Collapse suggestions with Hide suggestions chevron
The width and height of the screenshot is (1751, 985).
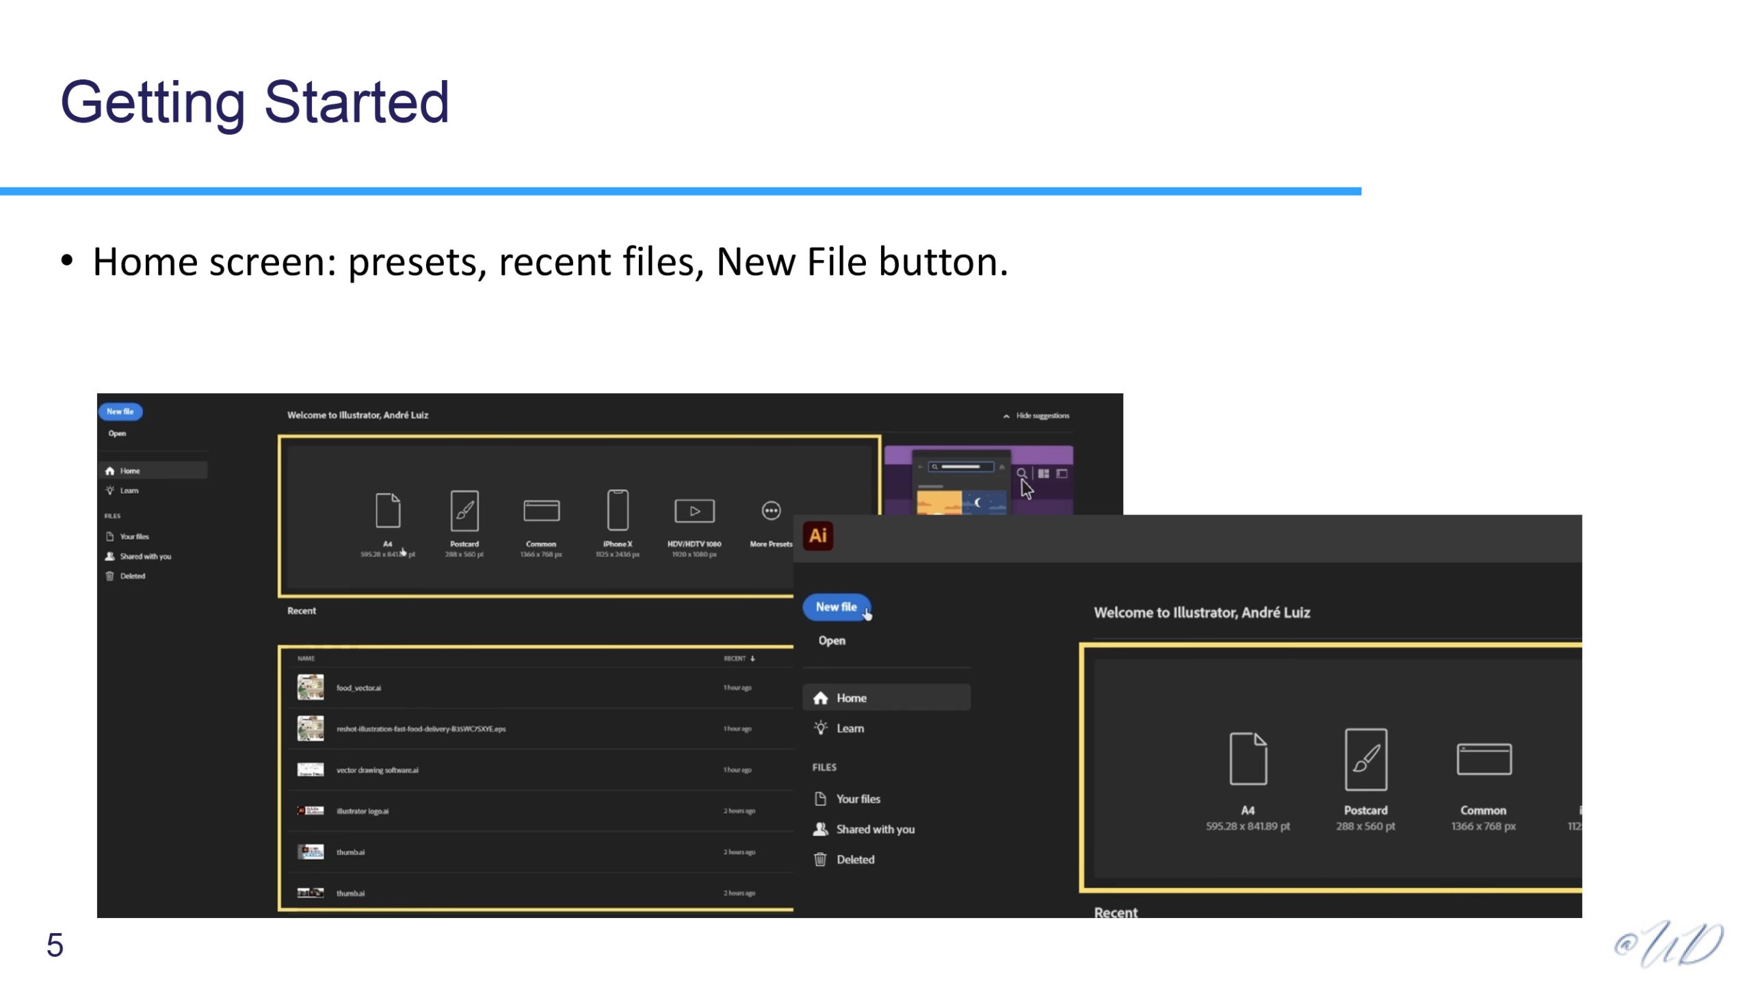coord(1006,416)
